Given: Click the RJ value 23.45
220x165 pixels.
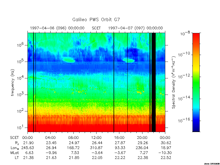Looking at the screenshot, I should pyautogui.click(x=51, y=143).
